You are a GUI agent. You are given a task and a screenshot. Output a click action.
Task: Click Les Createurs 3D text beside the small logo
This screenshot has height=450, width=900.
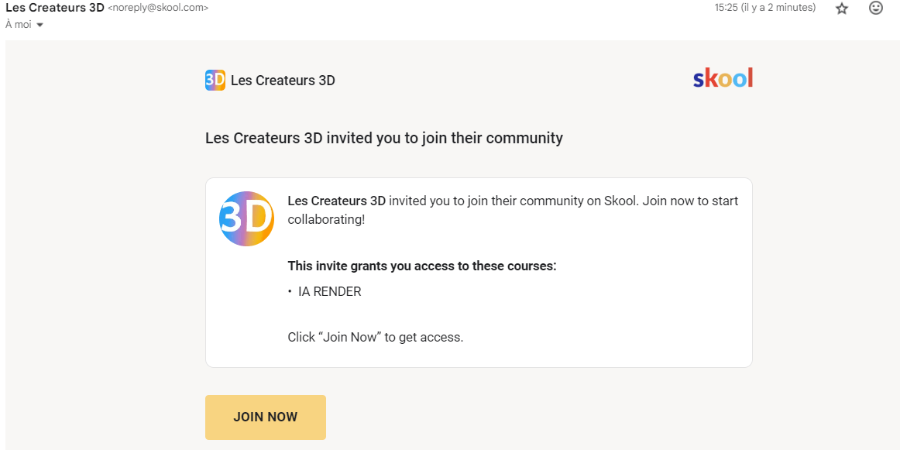click(283, 81)
